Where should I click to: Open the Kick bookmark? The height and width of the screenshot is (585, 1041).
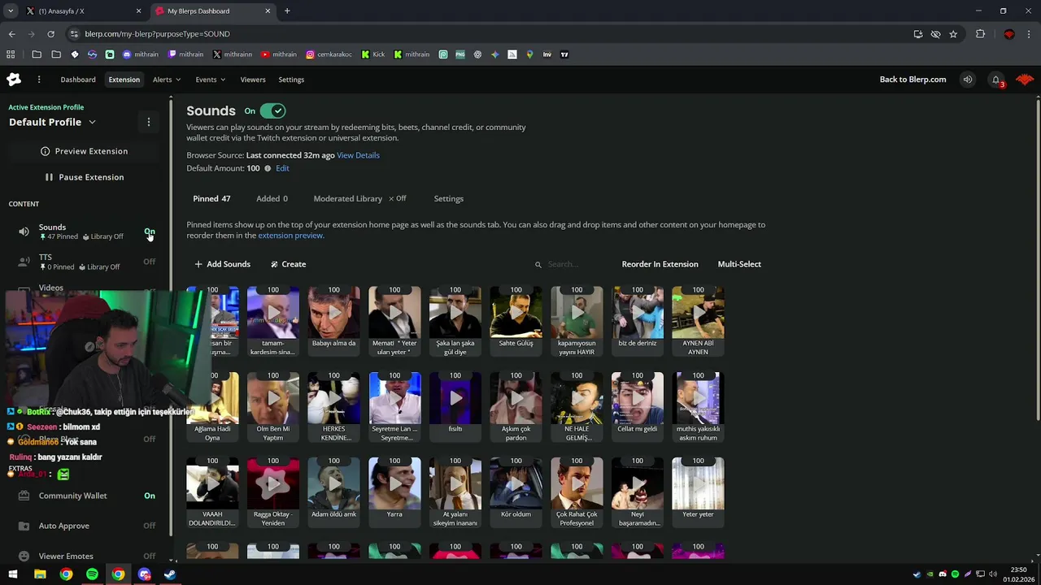(373, 54)
